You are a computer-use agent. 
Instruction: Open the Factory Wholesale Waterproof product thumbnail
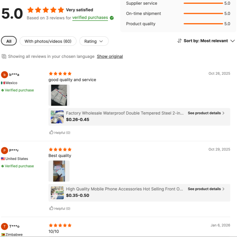point(57,117)
